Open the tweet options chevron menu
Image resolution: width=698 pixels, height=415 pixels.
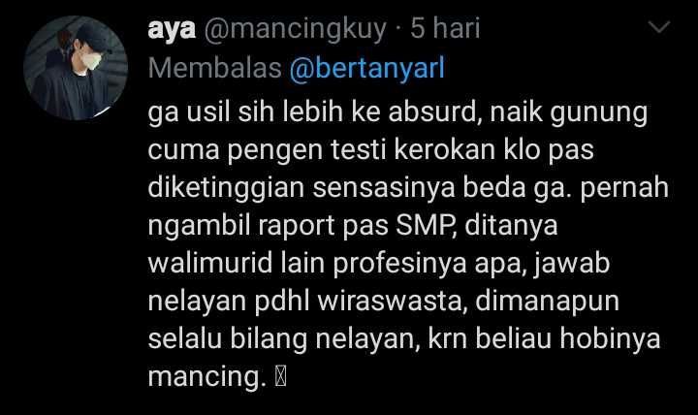[659, 27]
